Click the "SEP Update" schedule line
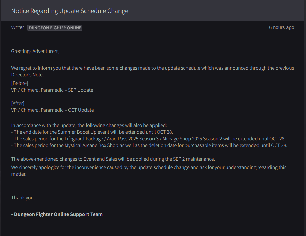Viewport: 306px width, 236px height. point(52,90)
